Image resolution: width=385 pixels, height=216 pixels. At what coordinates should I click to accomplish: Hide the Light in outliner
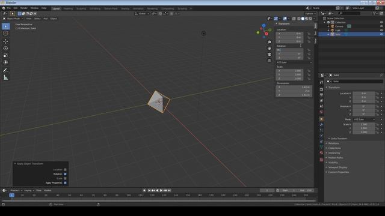tap(381, 31)
